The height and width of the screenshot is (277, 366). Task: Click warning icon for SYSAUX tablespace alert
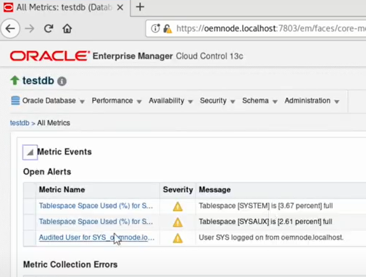[x=178, y=222]
